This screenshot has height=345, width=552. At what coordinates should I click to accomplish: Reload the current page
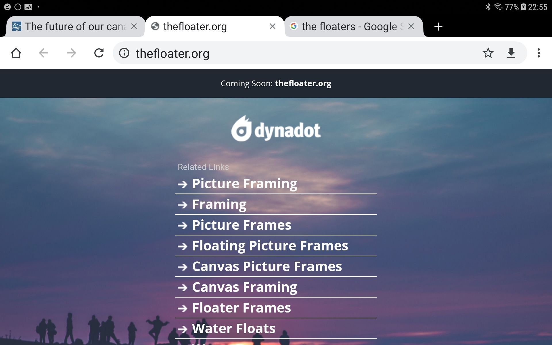[x=99, y=53]
